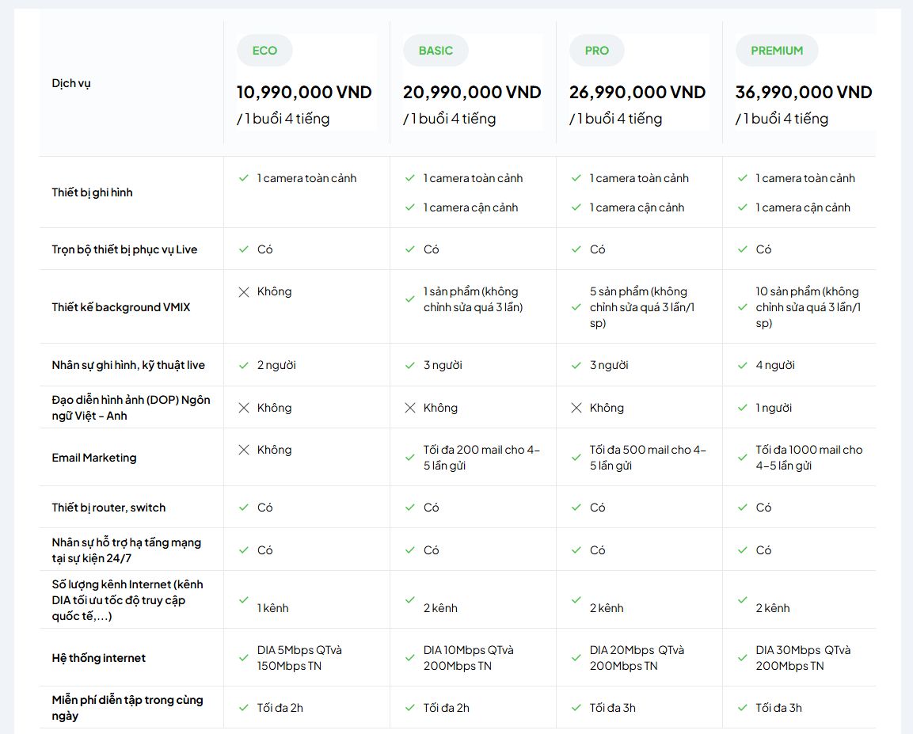The height and width of the screenshot is (734, 913).
Task: Click the checkmark next to "1 người"
Action: click(743, 408)
